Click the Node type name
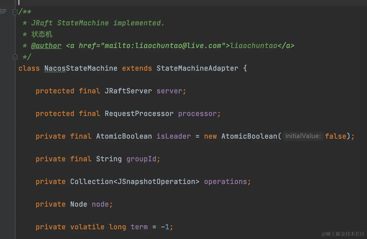Image resolution: width=367 pixels, height=239 pixels. pyautogui.click(x=79, y=204)
